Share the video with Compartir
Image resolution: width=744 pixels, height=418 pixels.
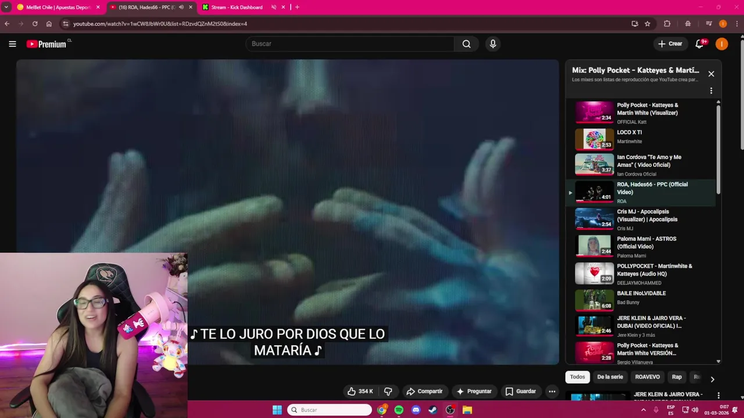tap(424, 391)
